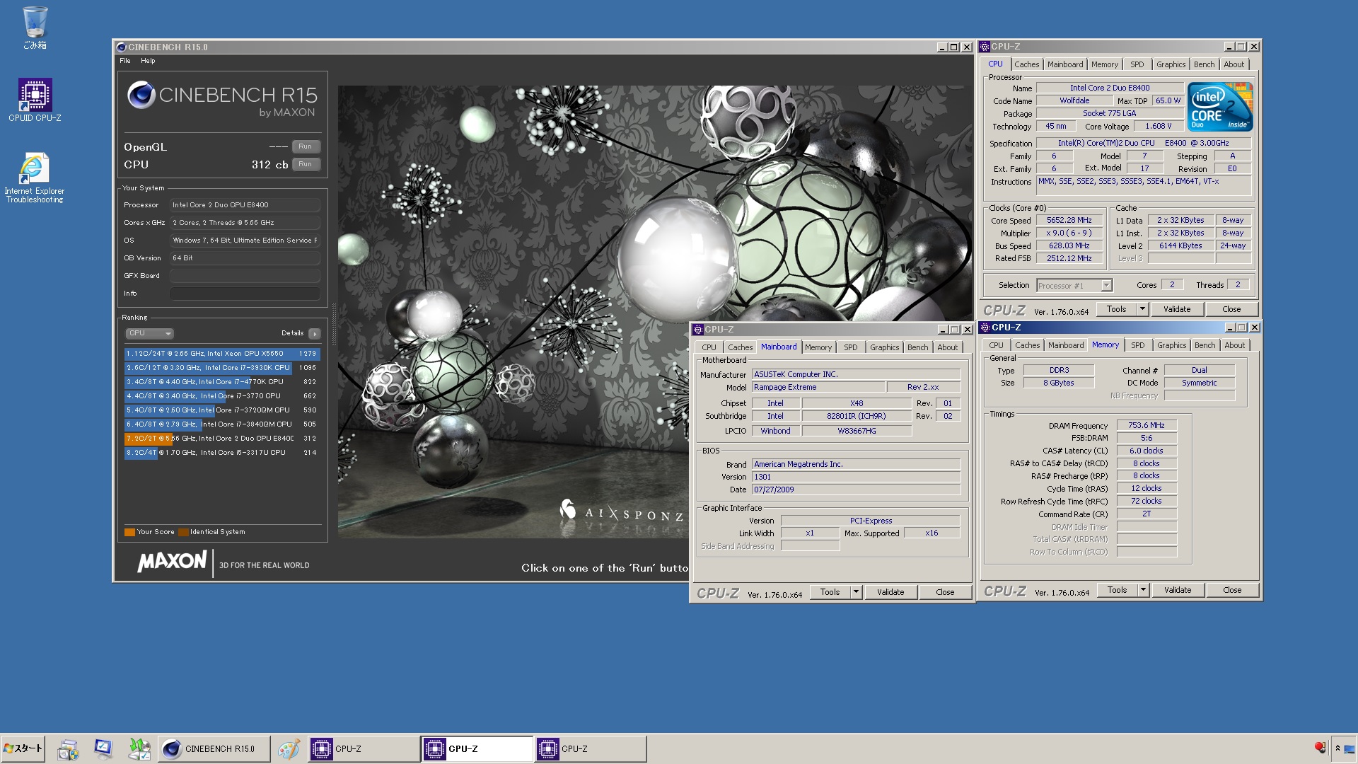
Task: Run the CPU benchmark
Action: [305, 164]
